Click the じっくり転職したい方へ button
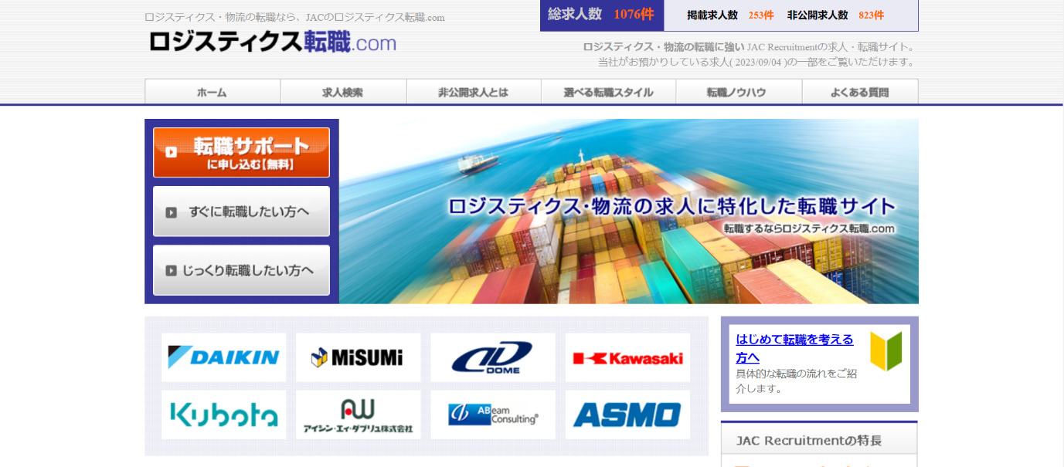1064x467 pixels. [x=241, y=270]
